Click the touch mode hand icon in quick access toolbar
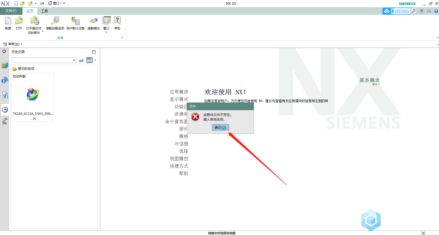Screen dimensions: 439x235 click(x=42, y=4)
